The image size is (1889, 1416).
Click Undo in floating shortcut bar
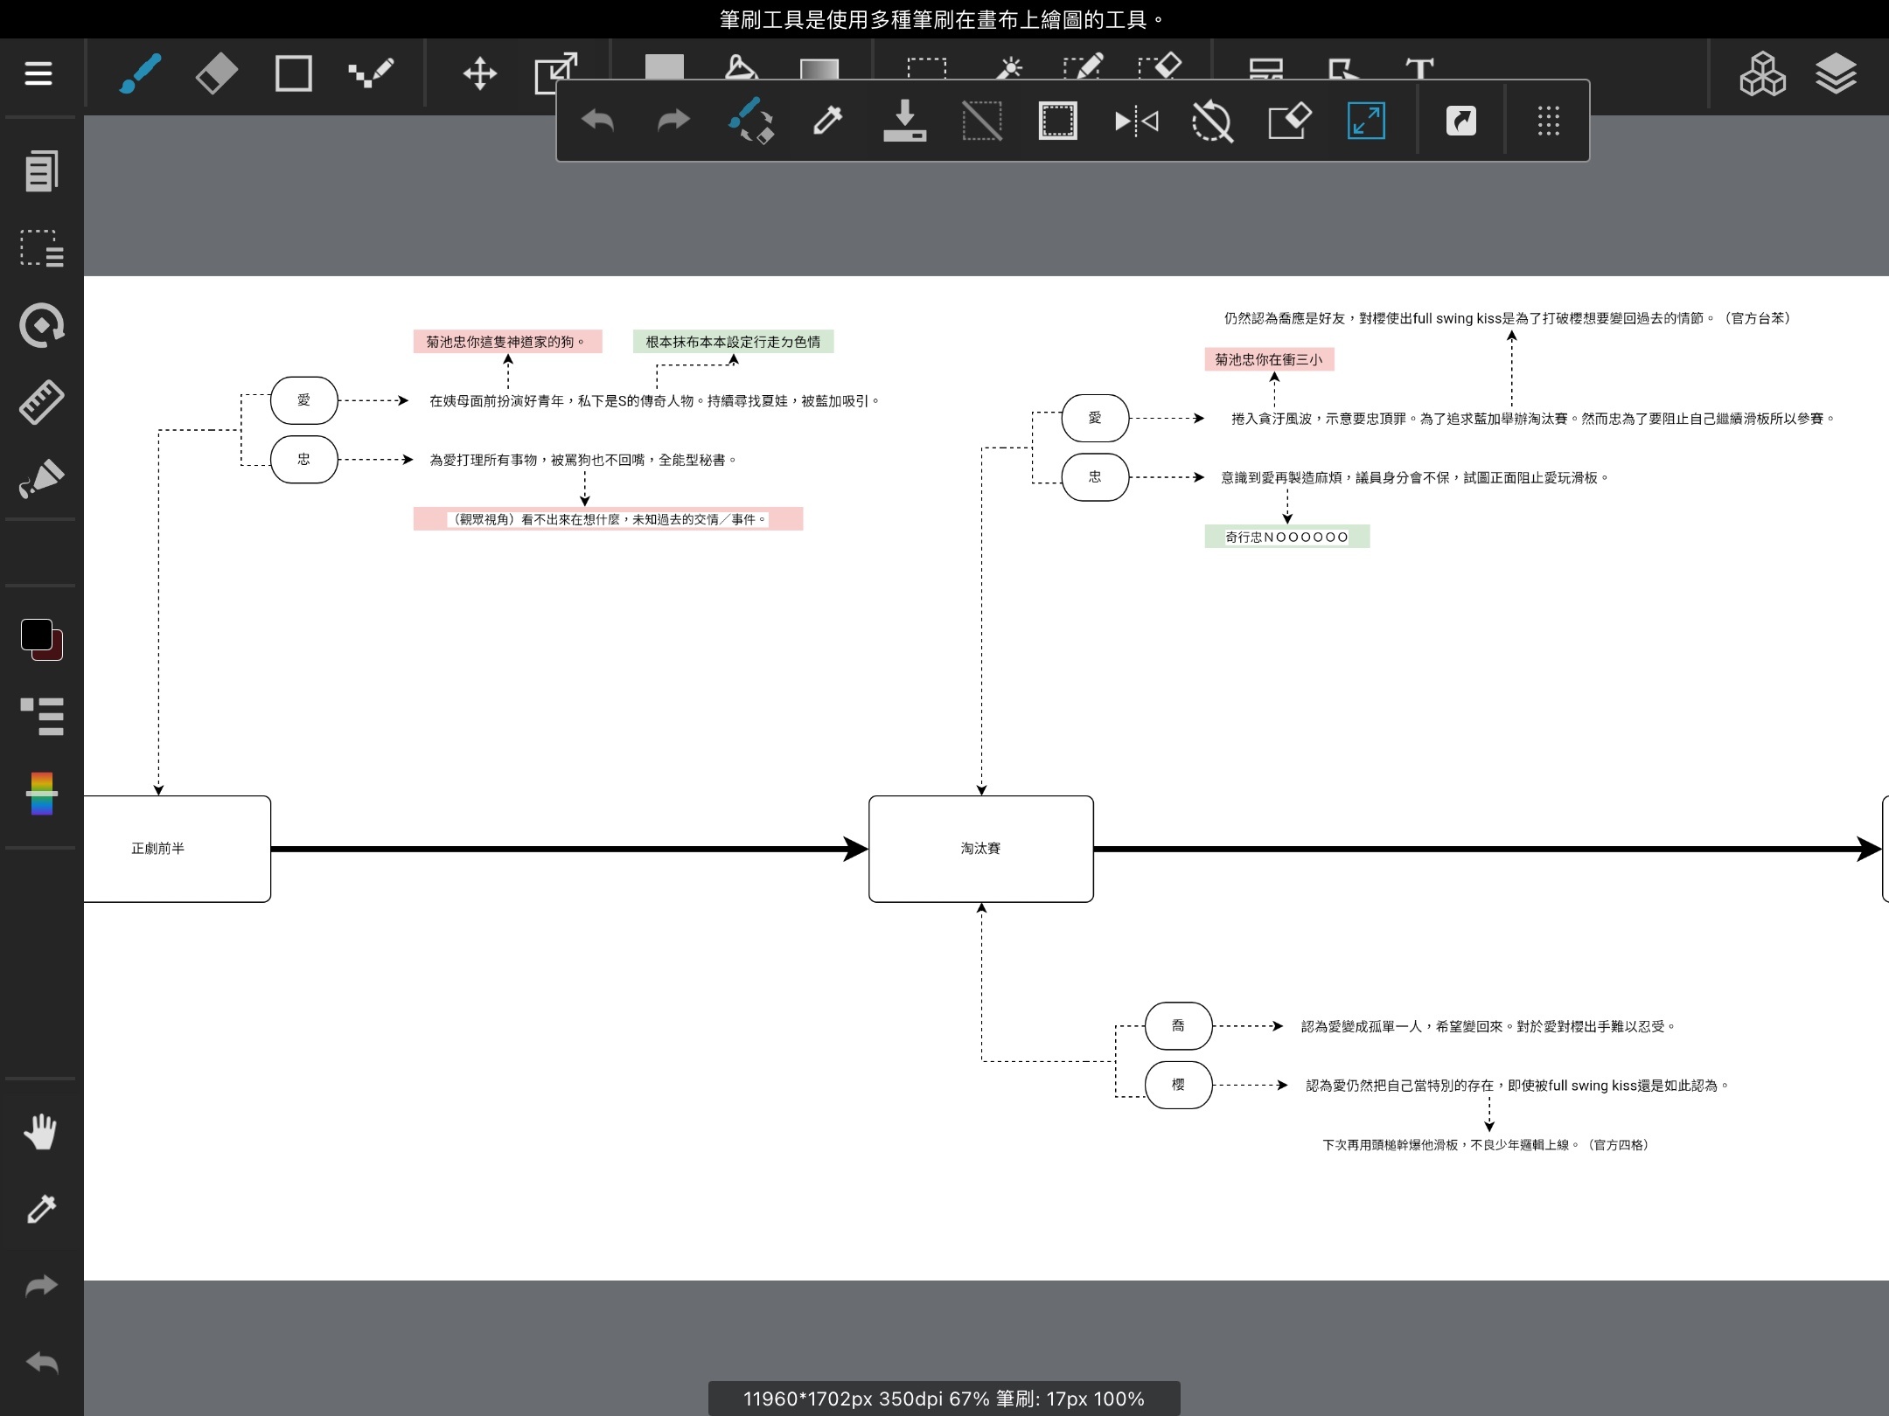[598, 121]
